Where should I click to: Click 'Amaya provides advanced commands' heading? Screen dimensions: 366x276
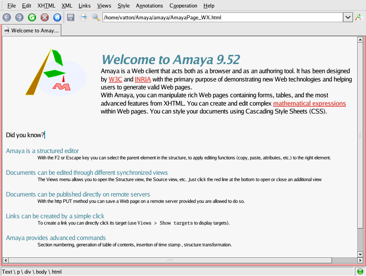point(56,238)
